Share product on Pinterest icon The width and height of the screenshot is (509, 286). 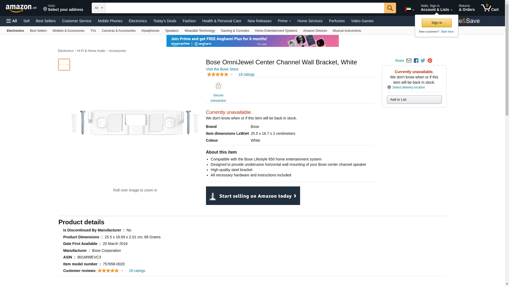click(x=430, y=61)
